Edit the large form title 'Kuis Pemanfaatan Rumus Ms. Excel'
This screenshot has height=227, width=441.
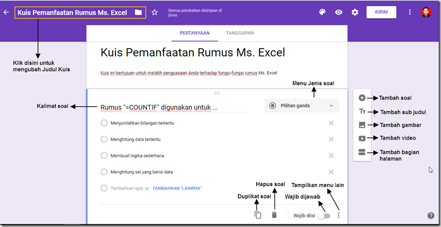point(193,53)
